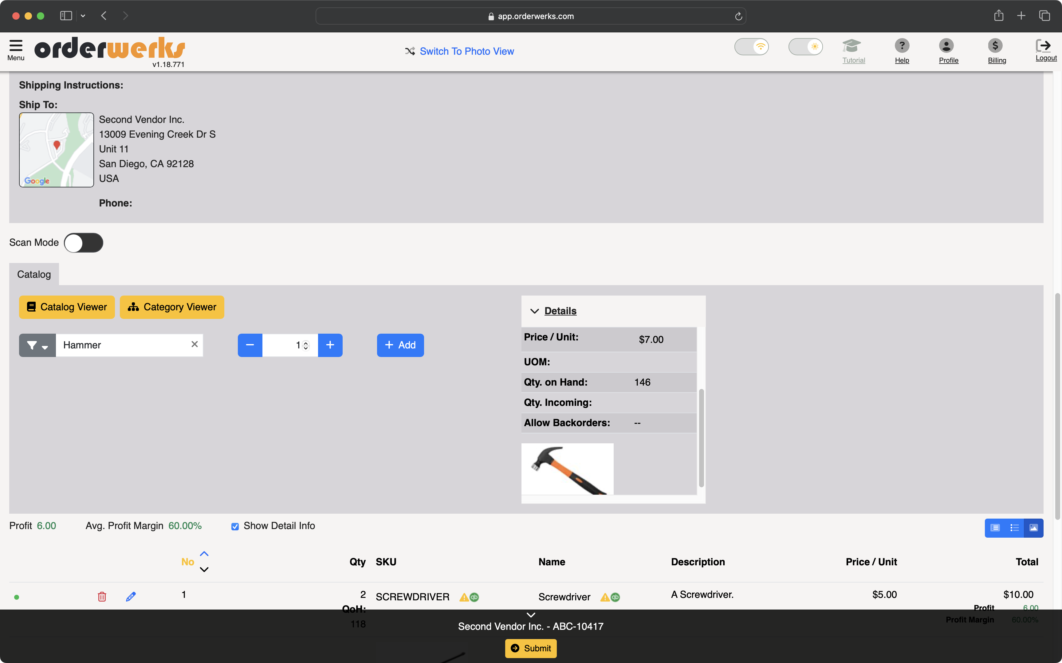
Task: Toggle the Scan Mode switch
Action: [83, 242]
